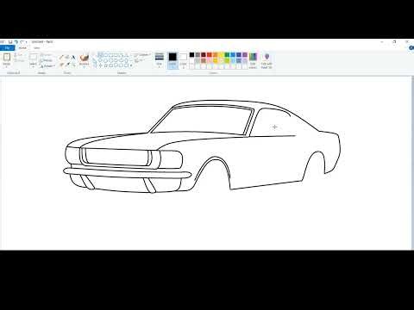Open the File menu tab
Screen dimensions: 414x310
(x=7, y=47)
